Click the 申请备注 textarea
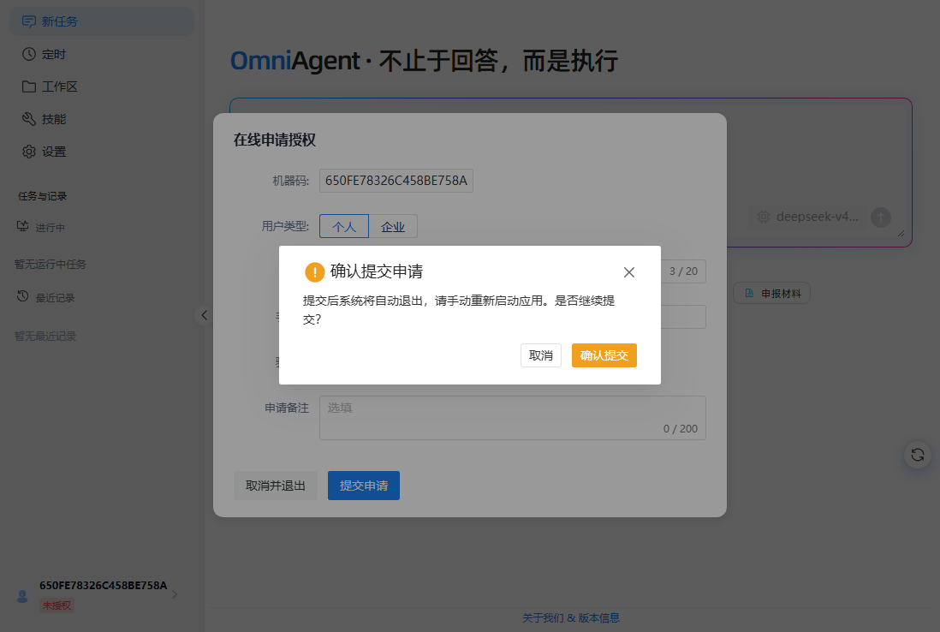Screen dimensions: 940x632 coord(513,417)
